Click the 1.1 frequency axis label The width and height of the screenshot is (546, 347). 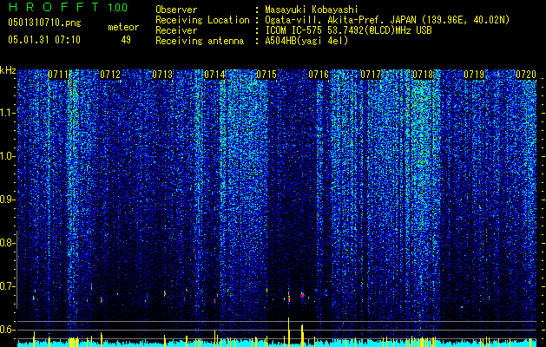pyautogui.click(x=5, y=113)
